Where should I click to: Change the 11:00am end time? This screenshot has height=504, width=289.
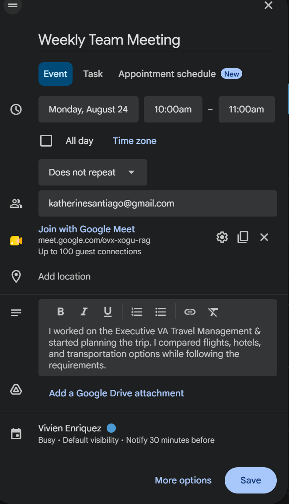[247, 109]
